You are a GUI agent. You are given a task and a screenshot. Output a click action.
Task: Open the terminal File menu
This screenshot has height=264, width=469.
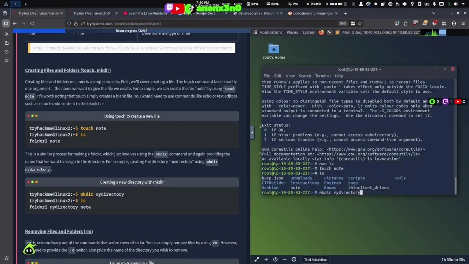267,76
